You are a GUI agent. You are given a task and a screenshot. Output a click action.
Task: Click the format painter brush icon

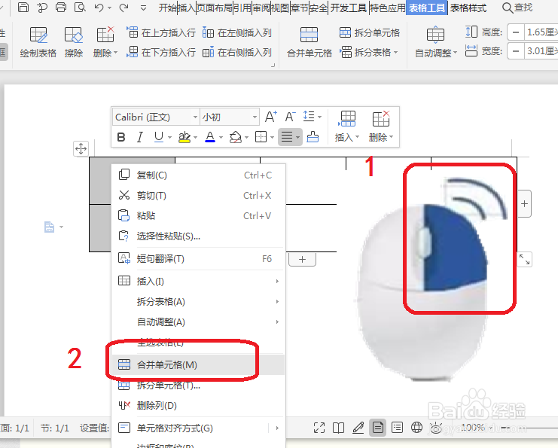313,137
